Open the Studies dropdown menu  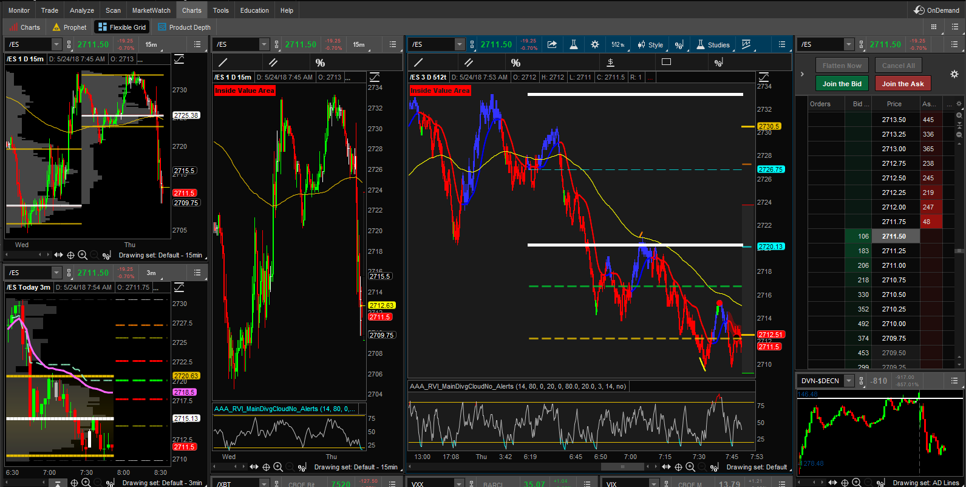click(x=713, y=44)
